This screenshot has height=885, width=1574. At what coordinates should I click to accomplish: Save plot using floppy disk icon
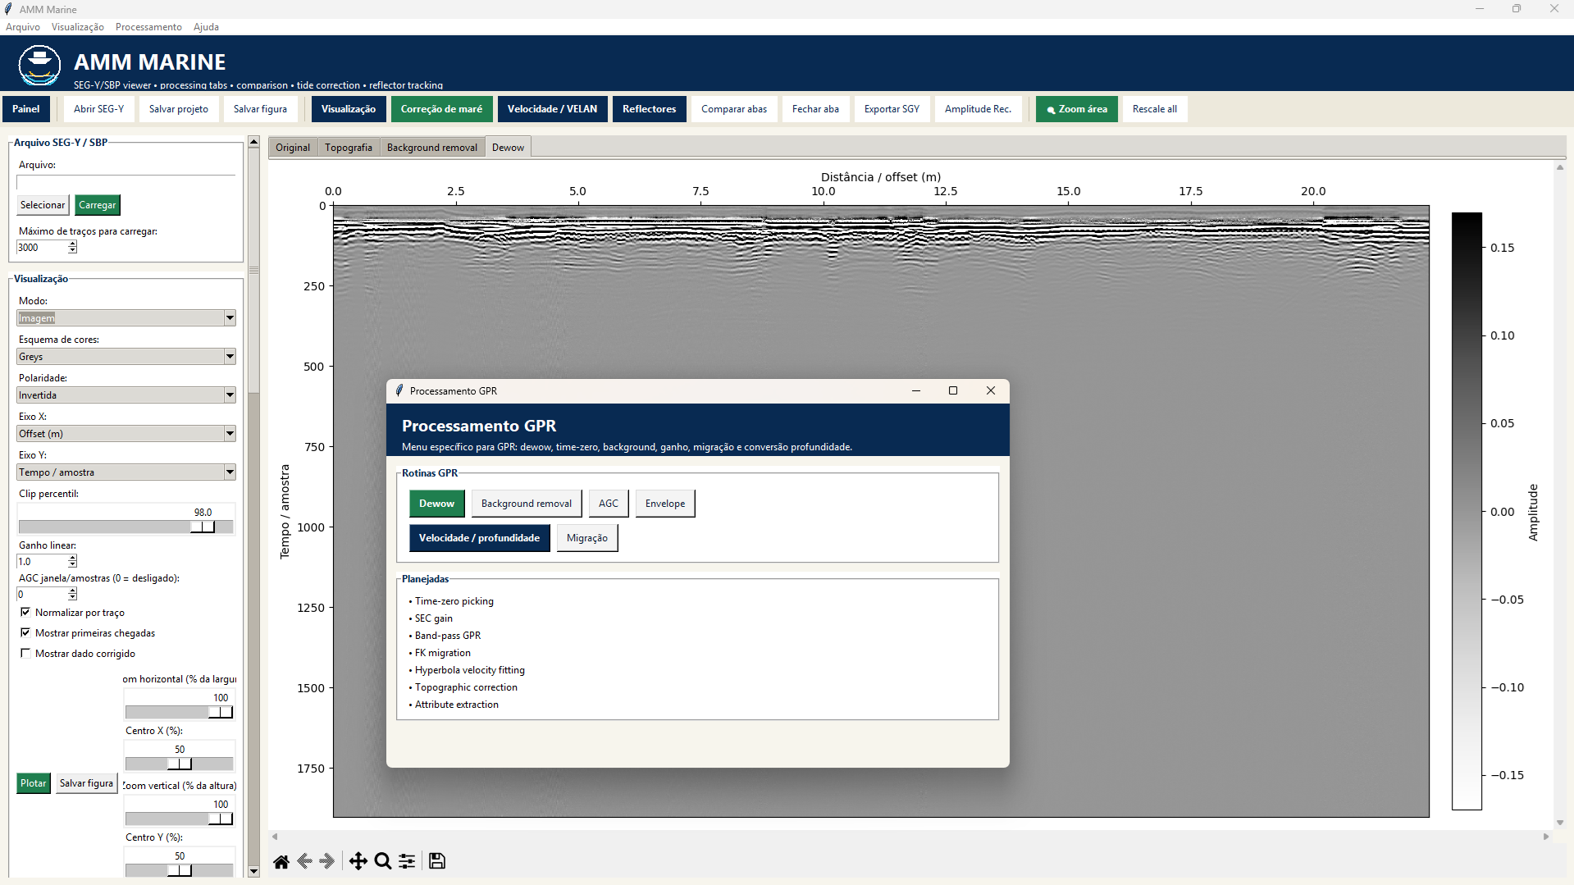[437, 861]
